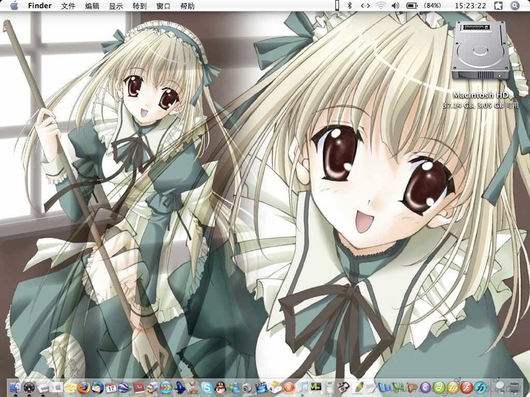Viewport: 530px width, 397px height.
Task: Open the volume control in menu bar
Action: 395,6
